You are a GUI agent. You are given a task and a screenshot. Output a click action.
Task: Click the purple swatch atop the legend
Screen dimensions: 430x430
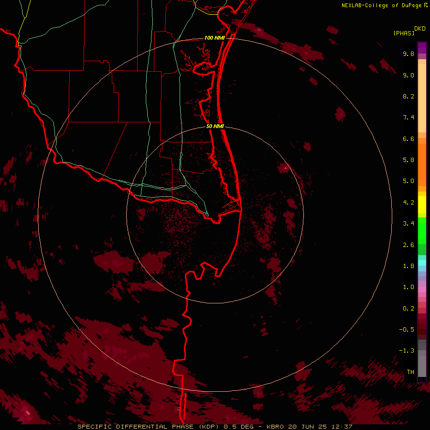click(422, 48)
